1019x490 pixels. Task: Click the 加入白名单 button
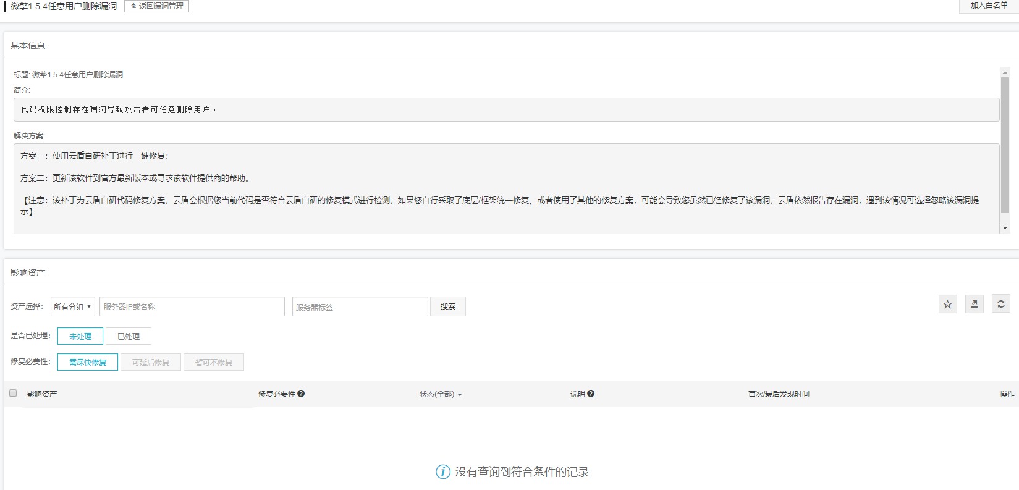[989, 6]
